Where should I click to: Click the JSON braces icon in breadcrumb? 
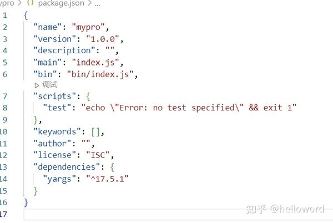coord(31,3)
